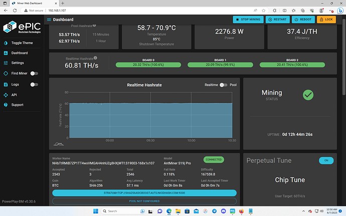Click the taskbar Search box
This screenshot has width=346, height=216.
[x=123, y=211]
